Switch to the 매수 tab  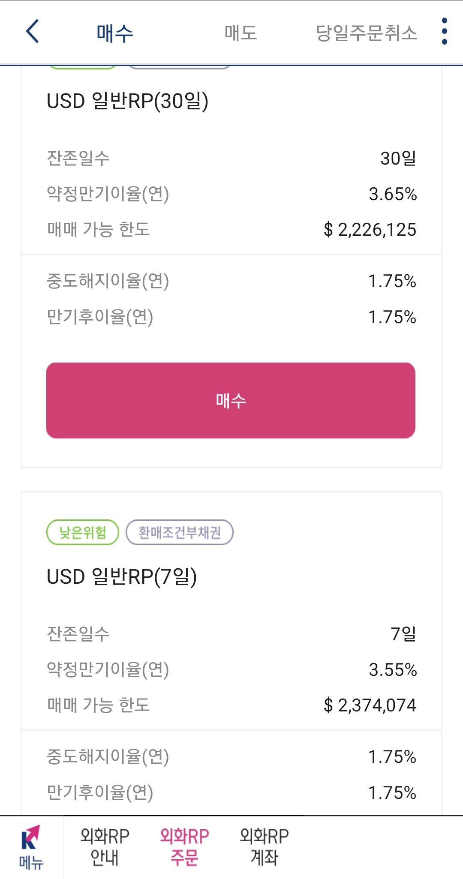click(x=115, y=33)
